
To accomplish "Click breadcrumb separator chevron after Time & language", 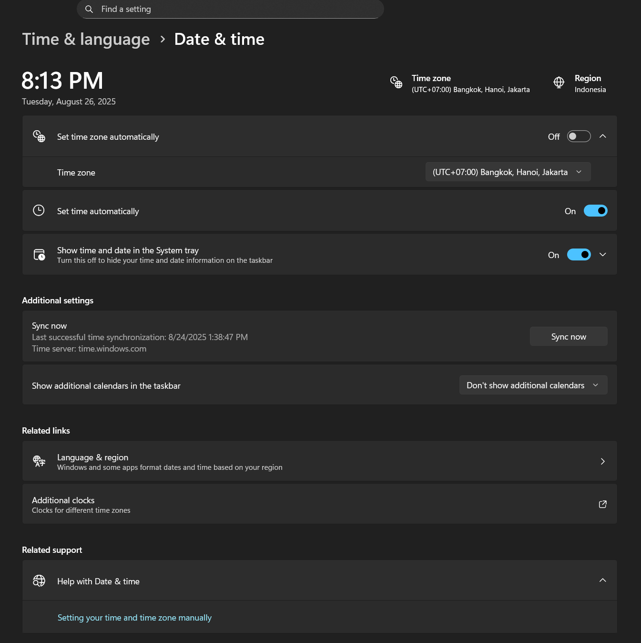I will [163, 40].
